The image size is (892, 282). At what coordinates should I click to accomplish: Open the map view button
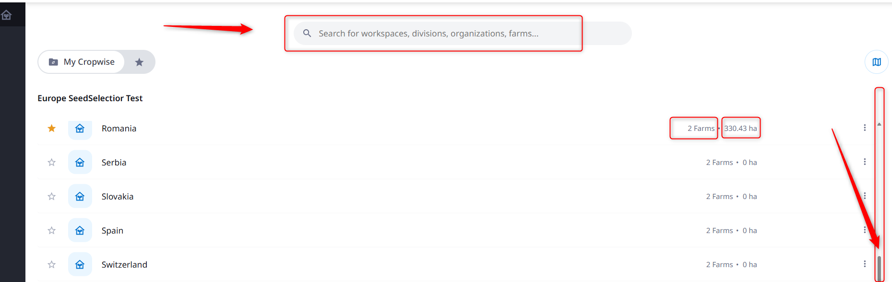click(x=876, y=62)
